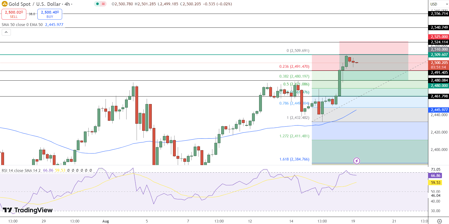
Task: Click the 29 date on time axis
Action: 44,221
